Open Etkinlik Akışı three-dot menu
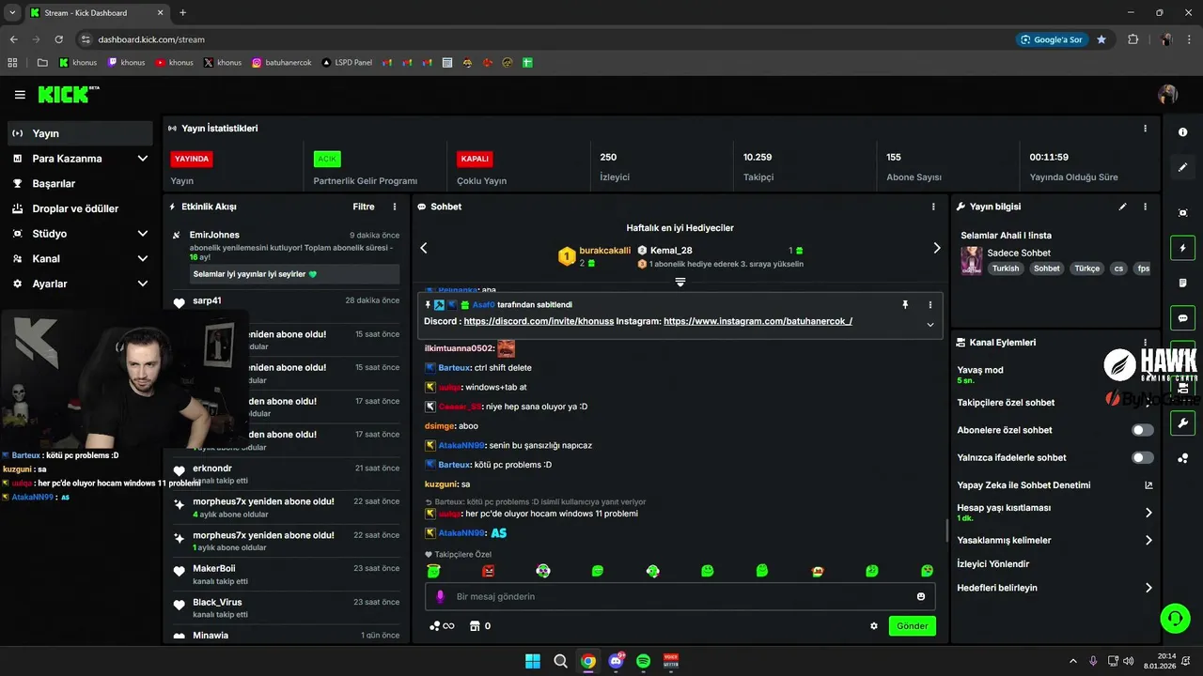Screen dimensions: 1203x676 [395, 207]
